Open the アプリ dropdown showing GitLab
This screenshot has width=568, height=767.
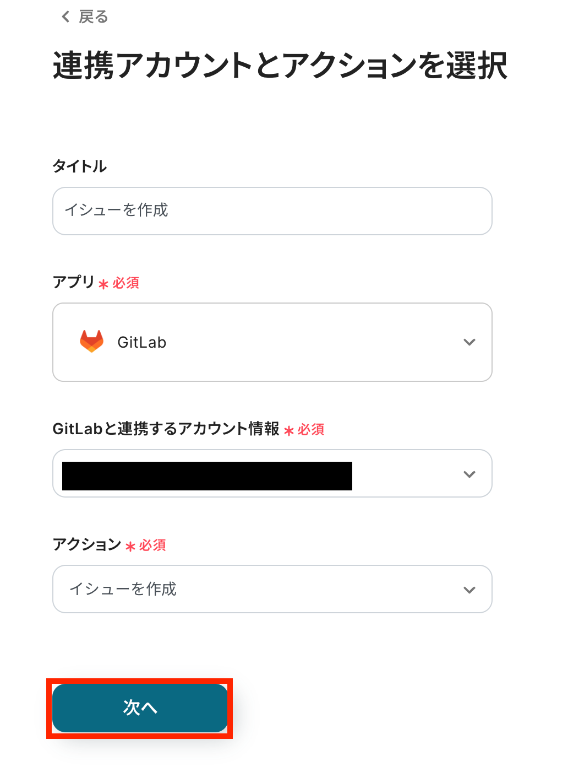[x=272, y=342]
